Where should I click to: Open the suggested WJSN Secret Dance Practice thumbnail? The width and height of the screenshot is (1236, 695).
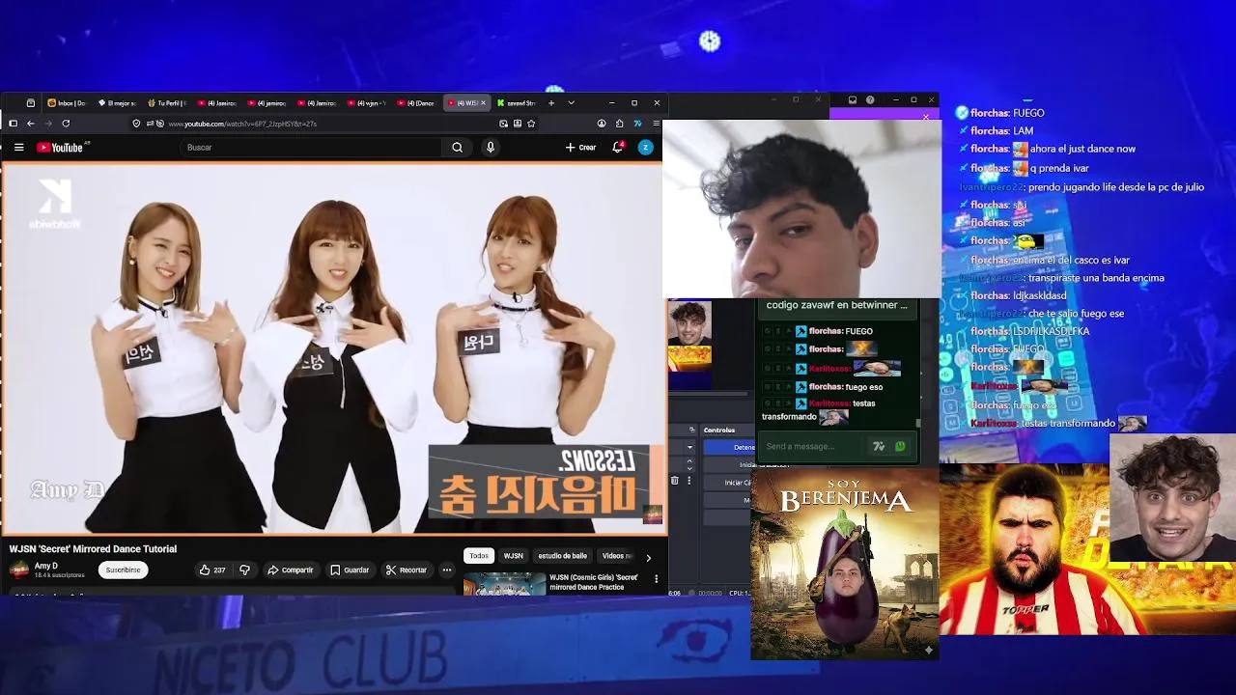click(504, 583)
